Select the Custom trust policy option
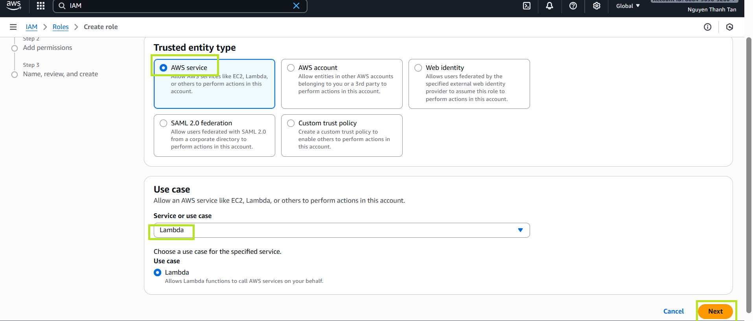 tap(291, 123)
